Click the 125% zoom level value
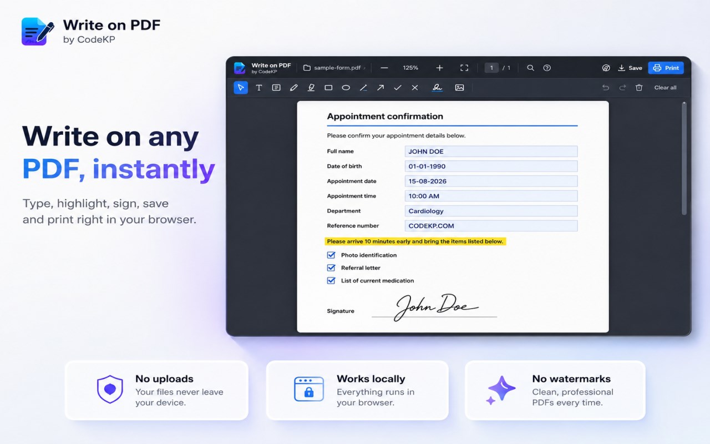The height and width of the screenshot is (444, 710). (410, 68)
